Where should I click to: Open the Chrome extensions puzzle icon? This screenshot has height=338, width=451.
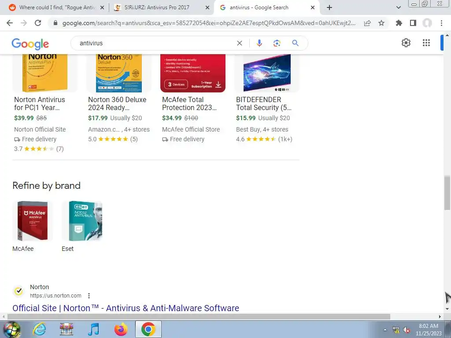click(x=399, y=23)
